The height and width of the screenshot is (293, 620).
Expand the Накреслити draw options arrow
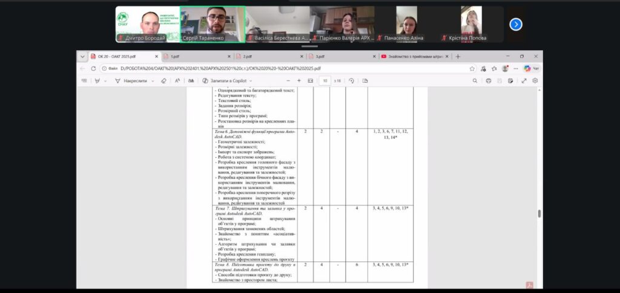coord(153,80)
